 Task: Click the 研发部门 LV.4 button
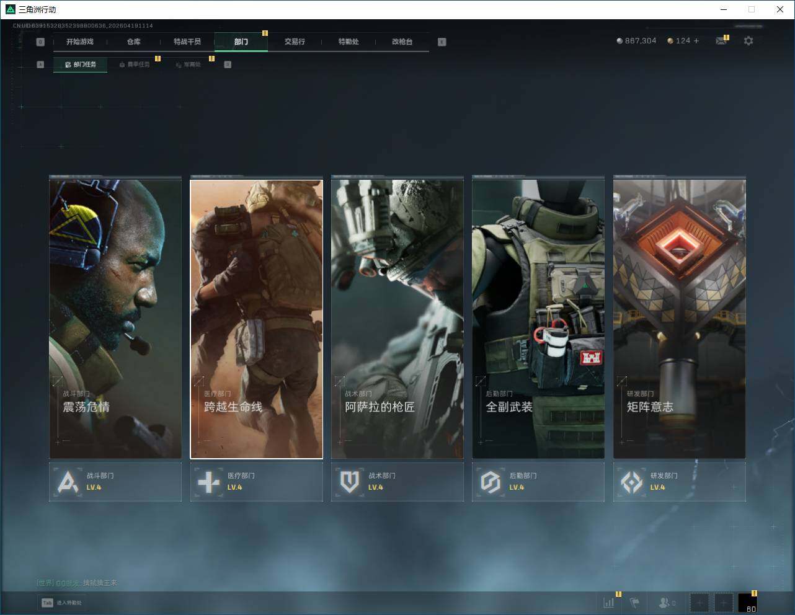click(680, 482)
